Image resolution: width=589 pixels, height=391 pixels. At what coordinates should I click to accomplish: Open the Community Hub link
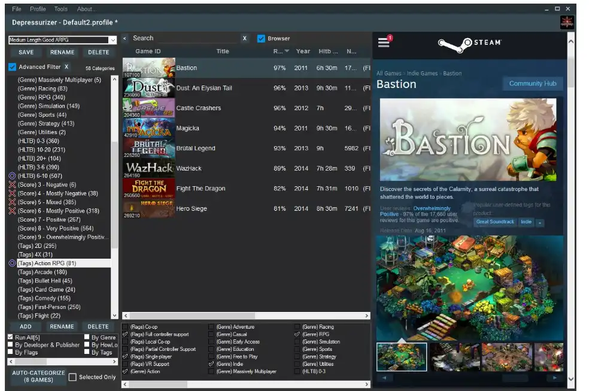(533, 83)
